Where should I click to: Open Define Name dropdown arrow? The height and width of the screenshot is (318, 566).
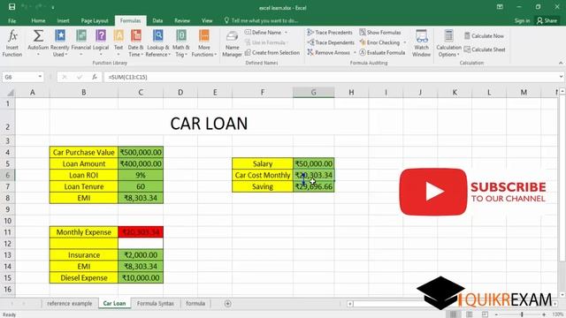pos(286,33)
